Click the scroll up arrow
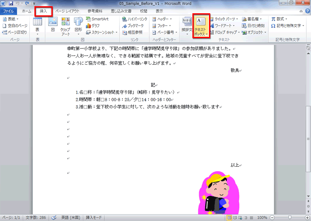Viewport: 311px width, 221px height. point(308,53)
